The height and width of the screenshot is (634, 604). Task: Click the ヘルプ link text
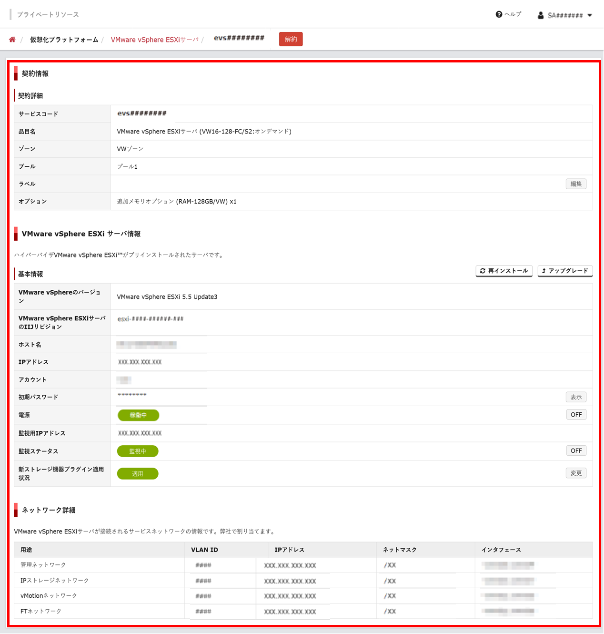click(513, 14)
